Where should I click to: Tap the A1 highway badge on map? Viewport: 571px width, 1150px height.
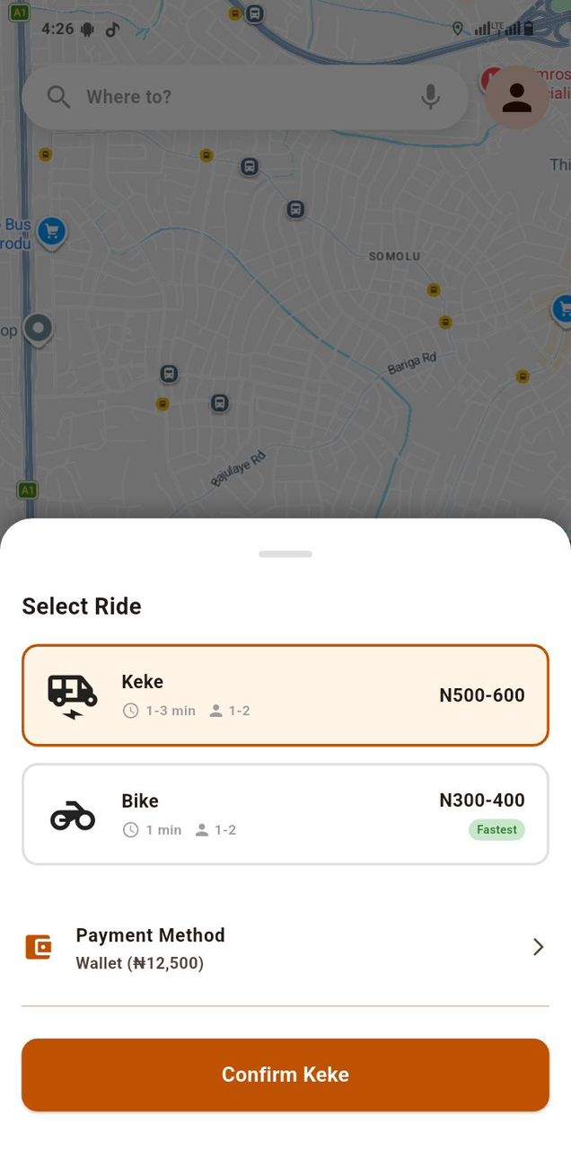click(x=26, y=491)
